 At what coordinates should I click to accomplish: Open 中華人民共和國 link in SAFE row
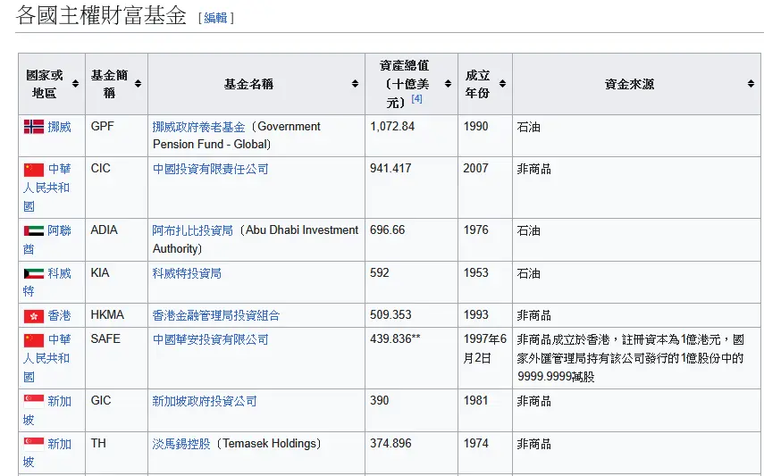[x=46, y=358]
